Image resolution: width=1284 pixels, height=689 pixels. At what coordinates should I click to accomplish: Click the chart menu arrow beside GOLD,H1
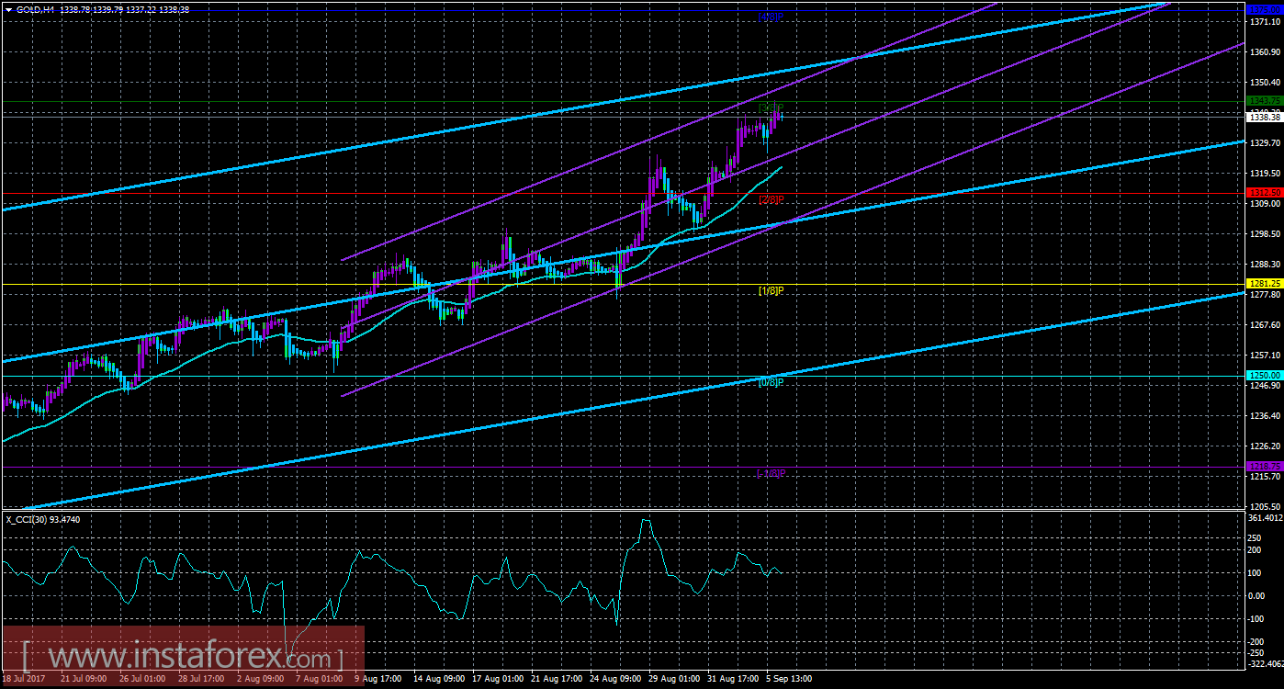pos(8,8)
